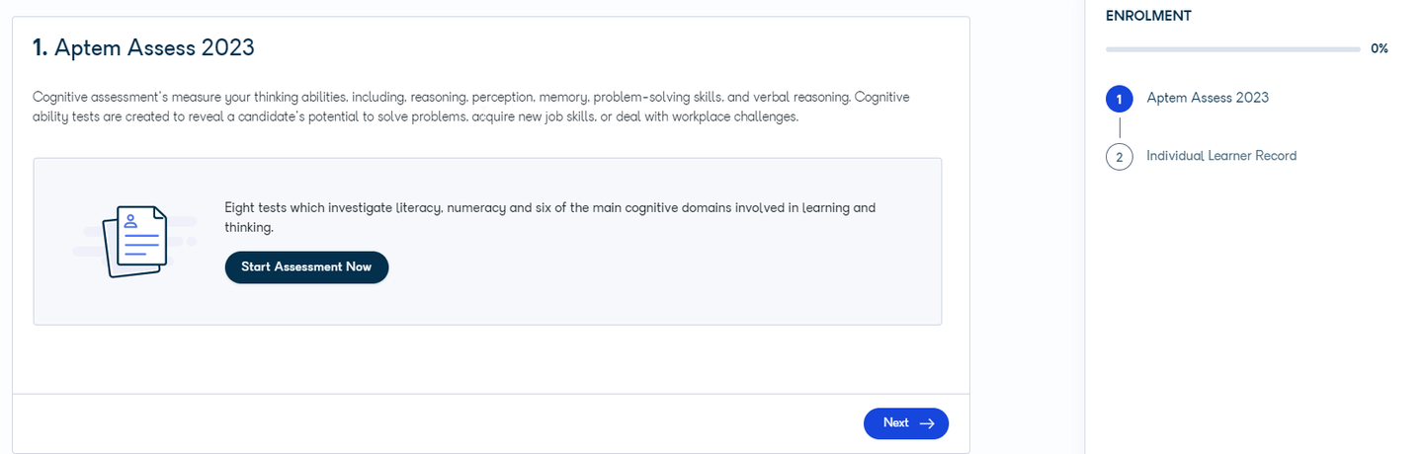Open the Aptem Assess 2023 step label
The image size is (1423, 454).
[x=1208, y=98]
